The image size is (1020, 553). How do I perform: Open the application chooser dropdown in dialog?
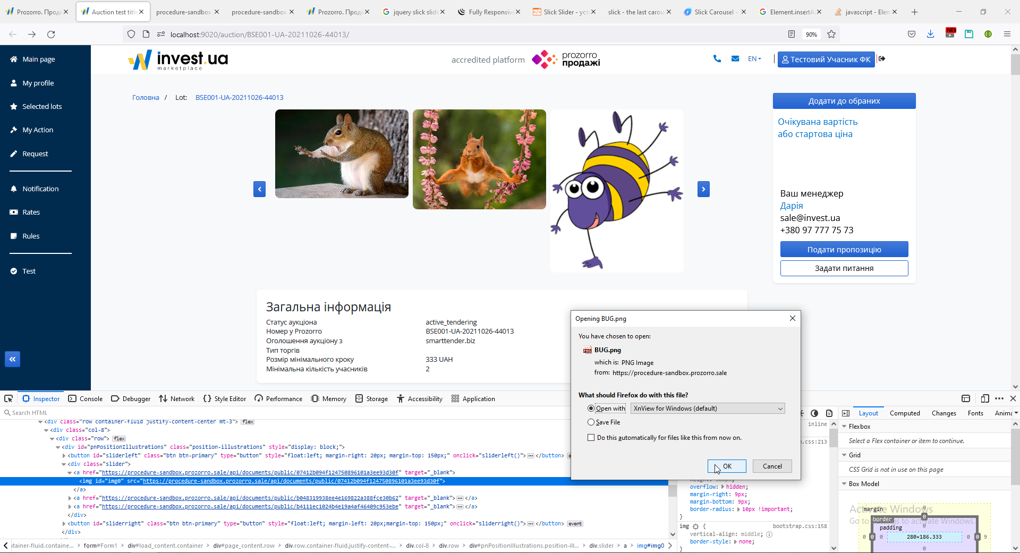point(708,409)
